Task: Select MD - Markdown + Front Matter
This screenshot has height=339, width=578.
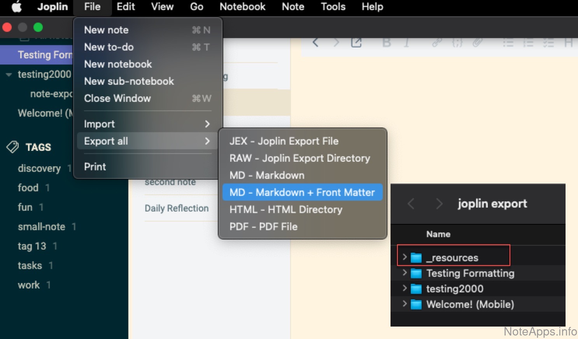Action: click(x=302, y=192)
